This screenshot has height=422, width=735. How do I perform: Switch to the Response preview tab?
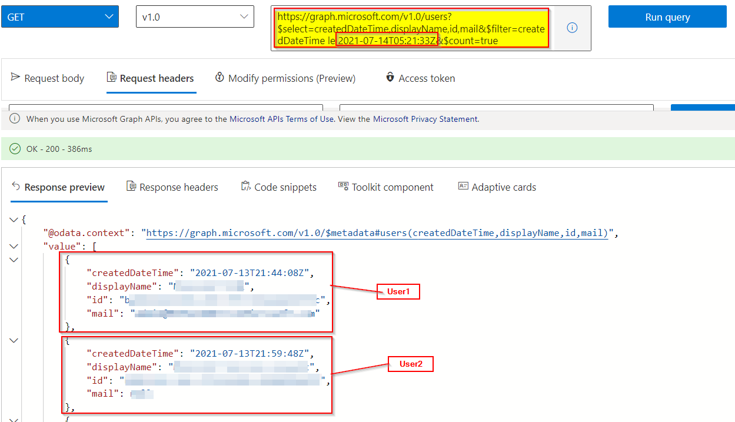(x=58, y=187)
